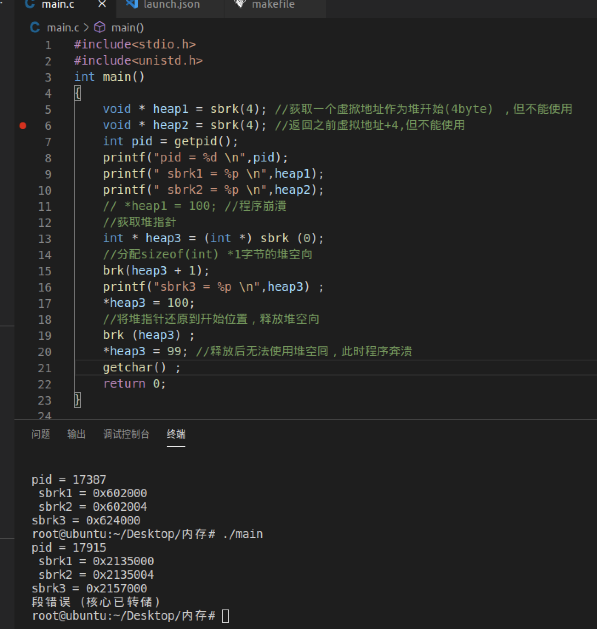Click terminal output 'sbrk2 = 0x2135004'
Image resolution: width=597 pixels, height=629 pixels.
point(96,575)
